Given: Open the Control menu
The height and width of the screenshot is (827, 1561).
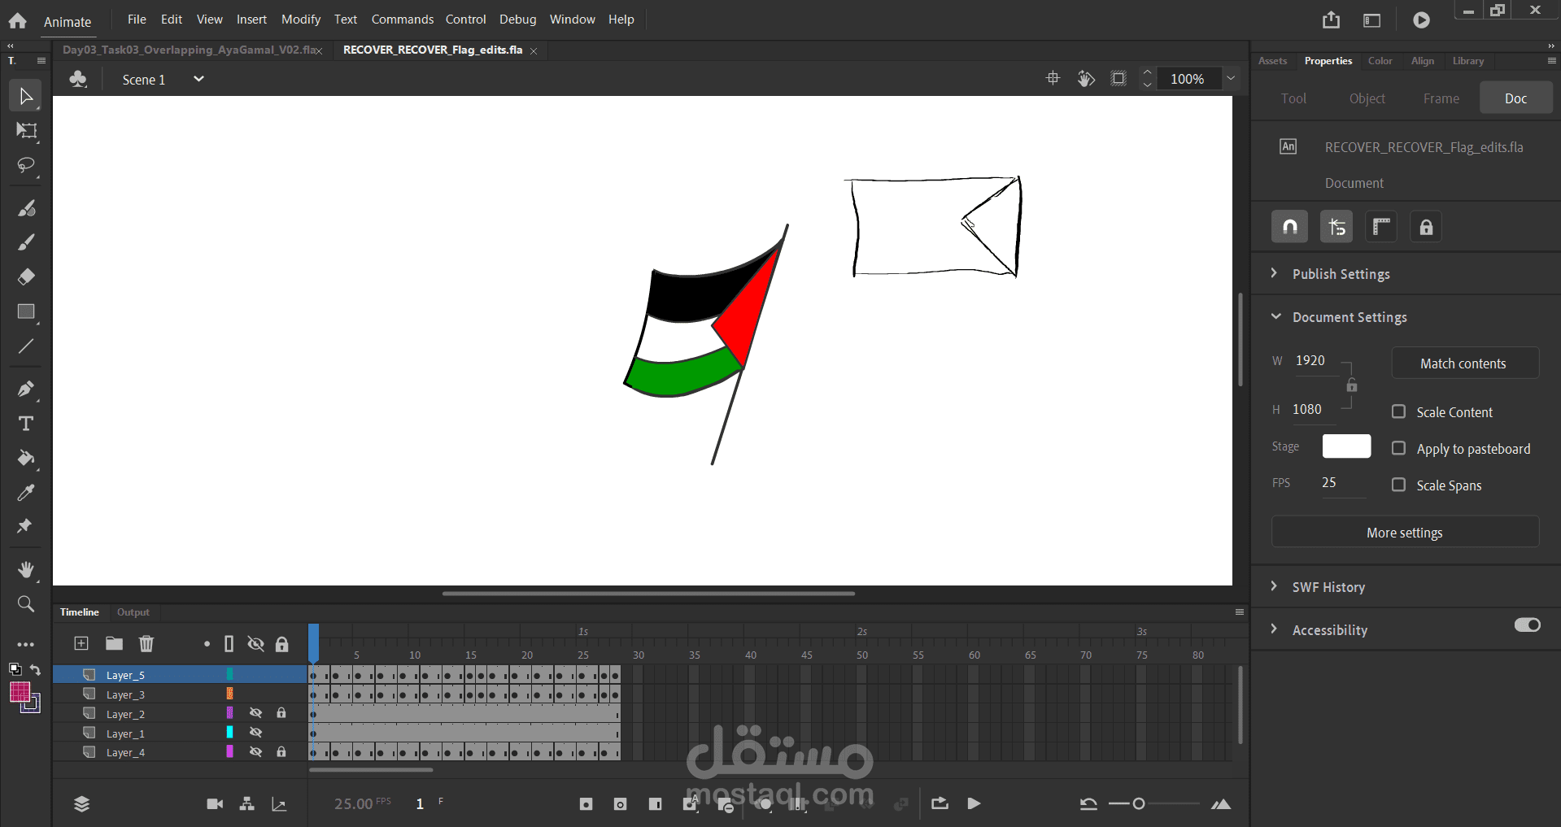Looking at the screenshot, I should pyautogui.click(x=465, y=20).
